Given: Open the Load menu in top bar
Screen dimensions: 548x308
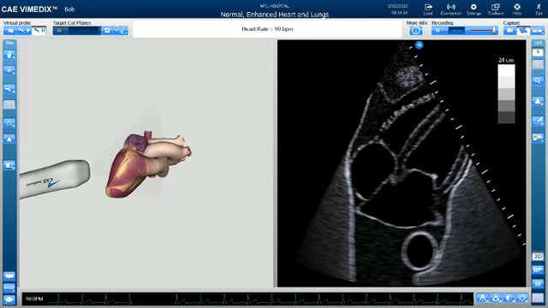Looking at the screenshot, I should click(x=428, y=9).
